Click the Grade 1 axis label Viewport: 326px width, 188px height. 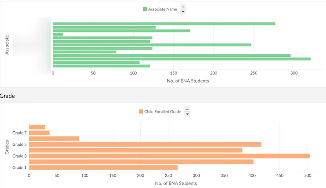(x=20, y=168)
